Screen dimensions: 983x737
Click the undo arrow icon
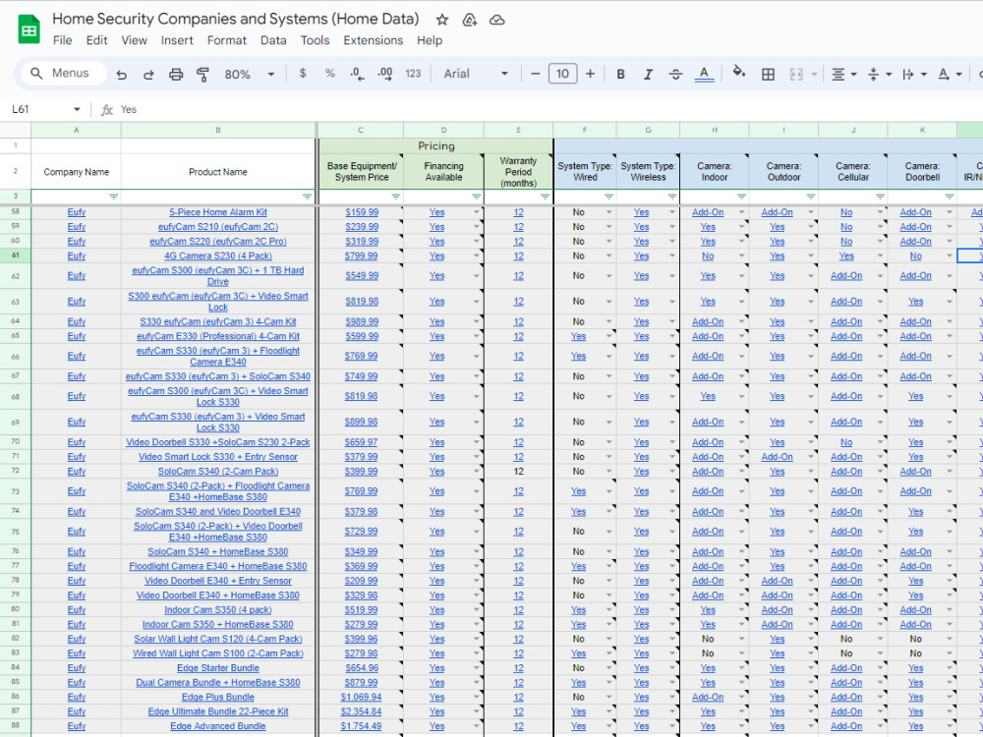tap(122, 75)
